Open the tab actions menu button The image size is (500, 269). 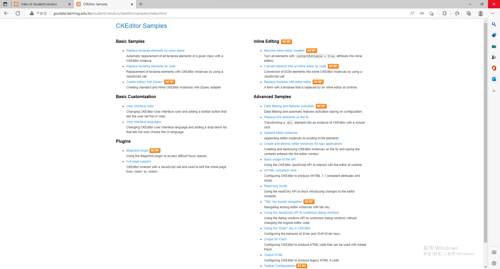pos(5,4)
